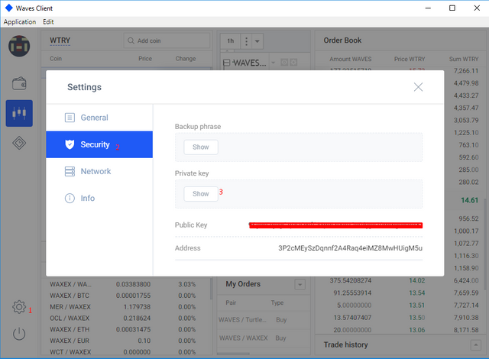Select the WAXEX / BTC pair row
Image resolution: width=489 pixels, height=359 pixels.
pos(126,296)
